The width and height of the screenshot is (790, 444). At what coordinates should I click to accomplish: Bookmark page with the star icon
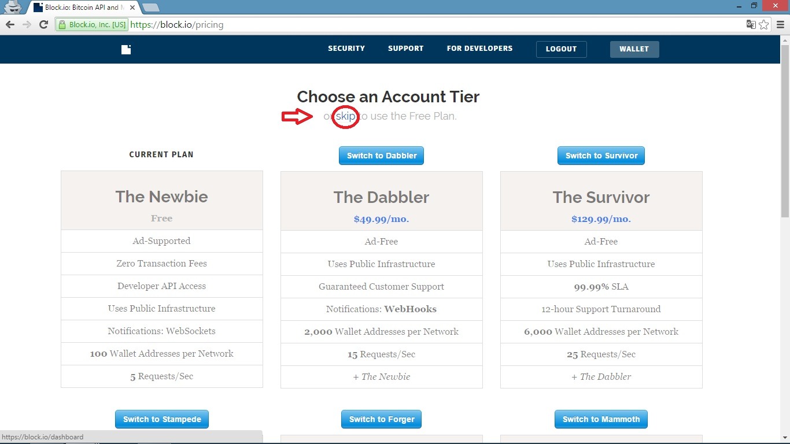764,24
